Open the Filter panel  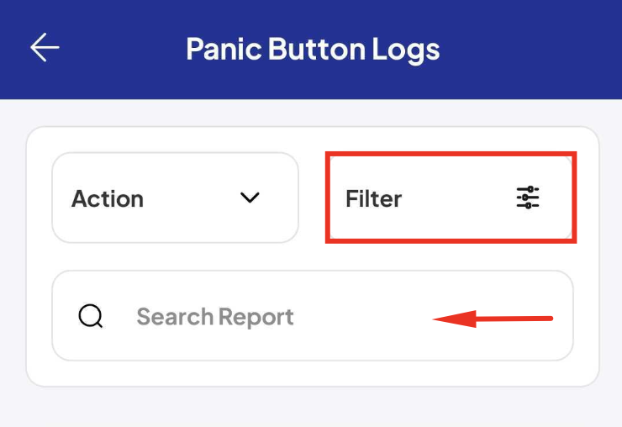click(x=451, y=198)
